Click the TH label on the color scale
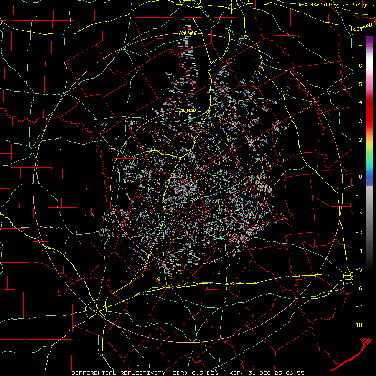This screenshot has width=376, height=376. coord(359,325)
